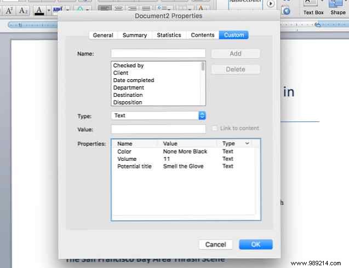The width and height of the screenshot is (349, 268).
Task: Open the font color dropdown arrow
Action: [x=49, y=10]
